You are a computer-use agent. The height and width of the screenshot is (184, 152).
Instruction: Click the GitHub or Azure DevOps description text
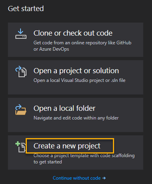click(83, 46)
